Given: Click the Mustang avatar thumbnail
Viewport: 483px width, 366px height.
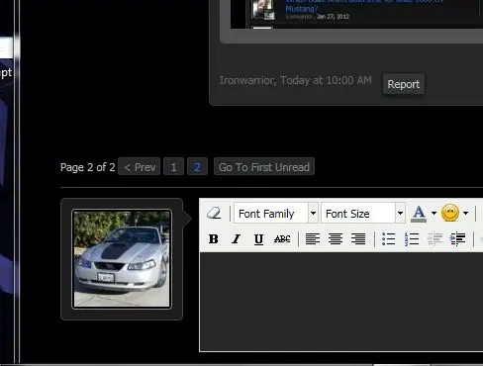Looking at the screenshot, I should click(x=122, y=259).
